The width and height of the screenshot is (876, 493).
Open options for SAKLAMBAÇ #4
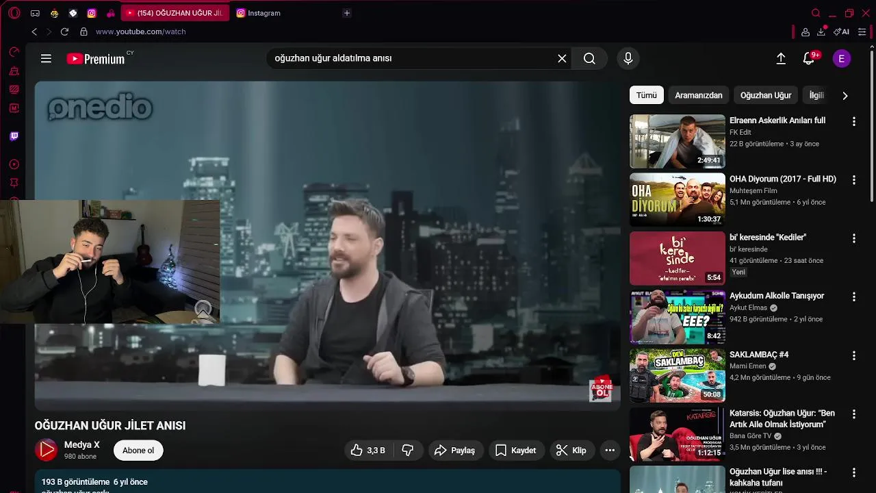[853, 355]
